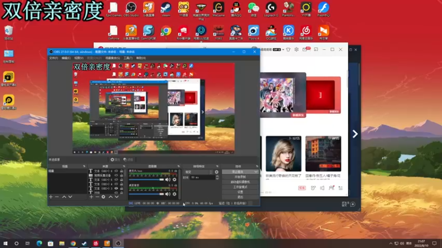Open settings gear in music window title bar
The height and width of the screenshot is (248, 442).
point(296,50)
